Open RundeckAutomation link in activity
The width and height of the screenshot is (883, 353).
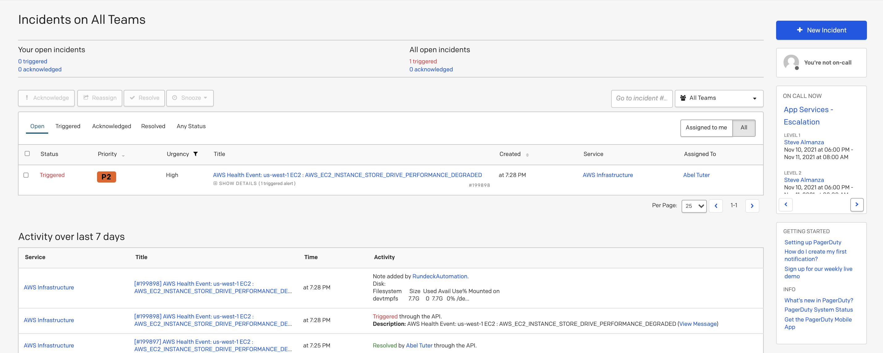pos(439,276)
